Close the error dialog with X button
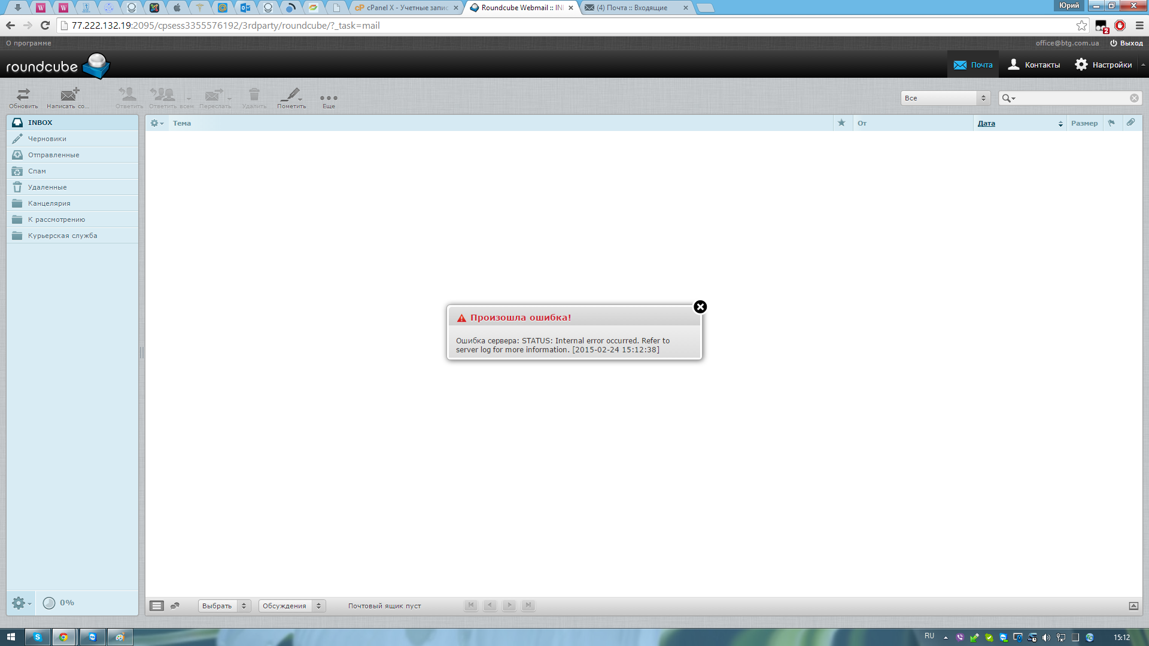This screenshot has width=1149, height=646. [x=700, y=307]
